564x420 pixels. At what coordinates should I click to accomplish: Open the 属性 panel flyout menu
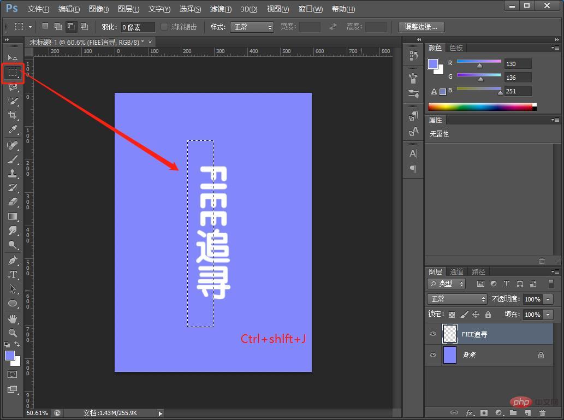[555, 120]
